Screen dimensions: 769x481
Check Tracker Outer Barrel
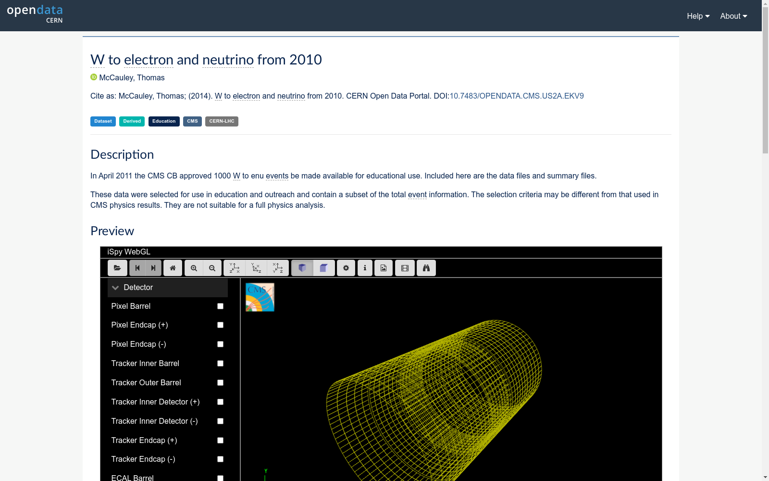(220, 383)
